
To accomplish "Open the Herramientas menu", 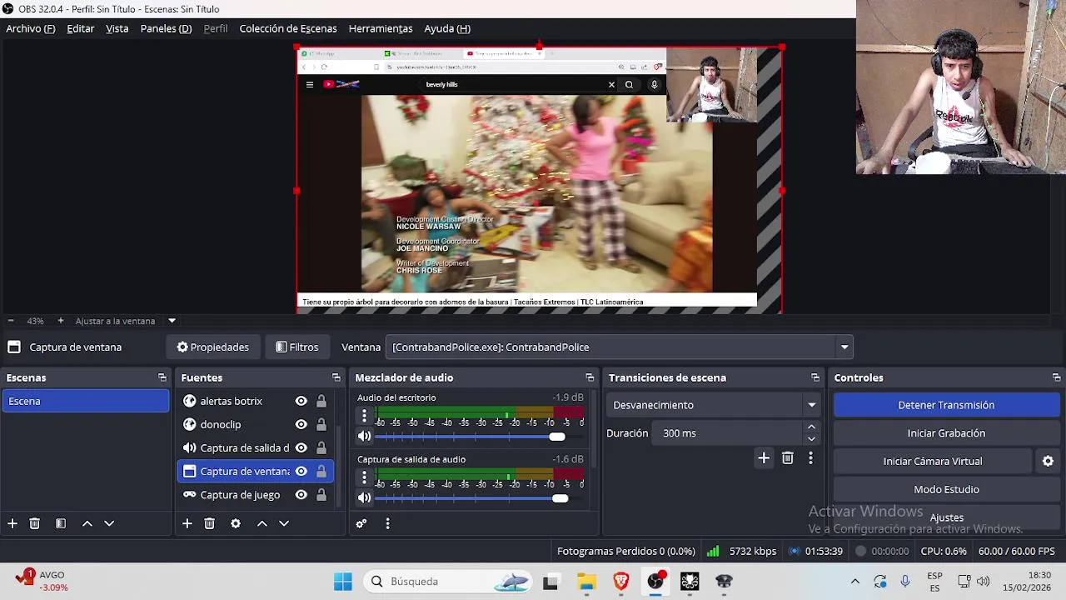I will click(381, 28).
